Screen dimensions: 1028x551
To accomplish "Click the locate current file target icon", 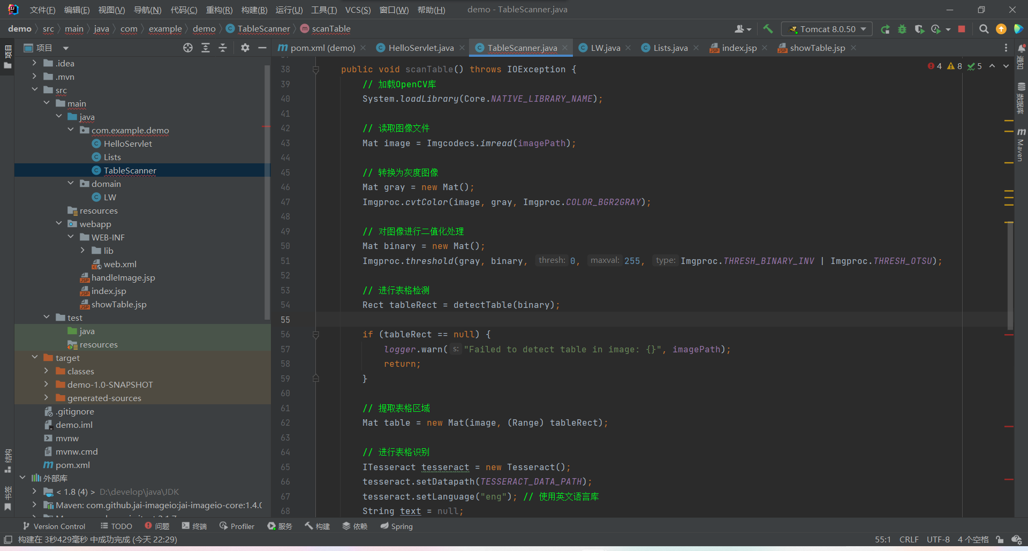I will 188,48.
